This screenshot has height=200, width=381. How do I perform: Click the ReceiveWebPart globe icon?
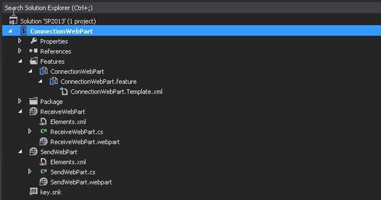coord(33,111)
